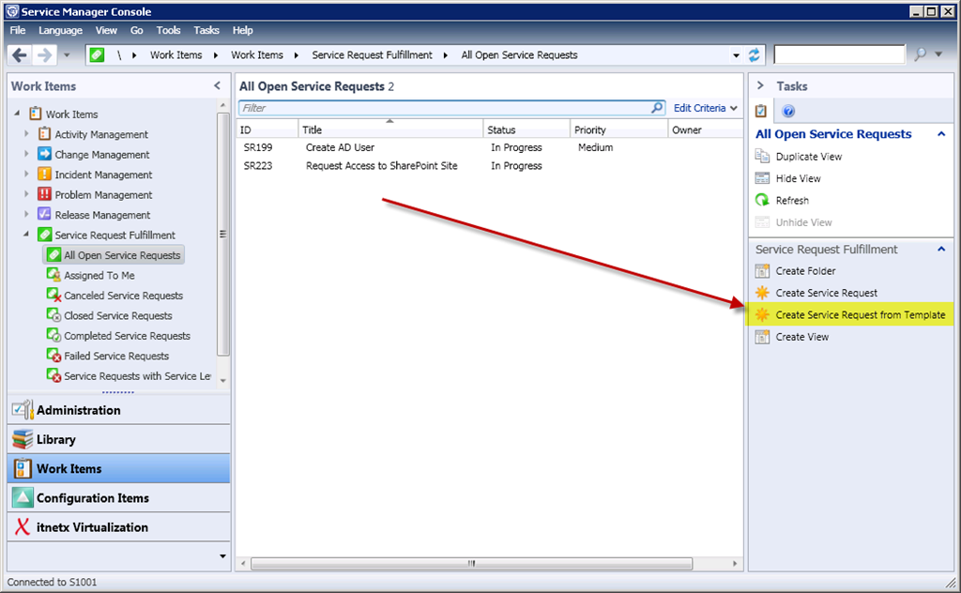Click the Create Folder task icon

[762, 271]
